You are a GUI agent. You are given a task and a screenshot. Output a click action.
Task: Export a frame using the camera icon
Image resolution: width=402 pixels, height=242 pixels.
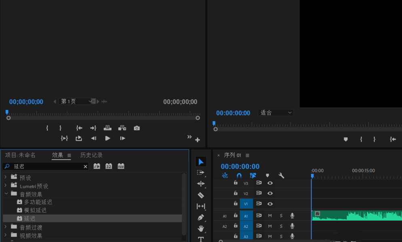tap(136, 128)
